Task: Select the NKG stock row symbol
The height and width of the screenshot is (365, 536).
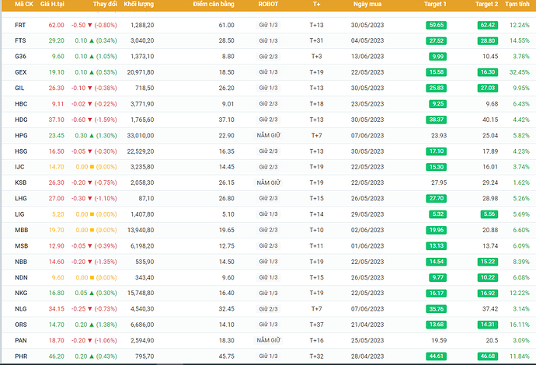Action: tap(20, 294)
